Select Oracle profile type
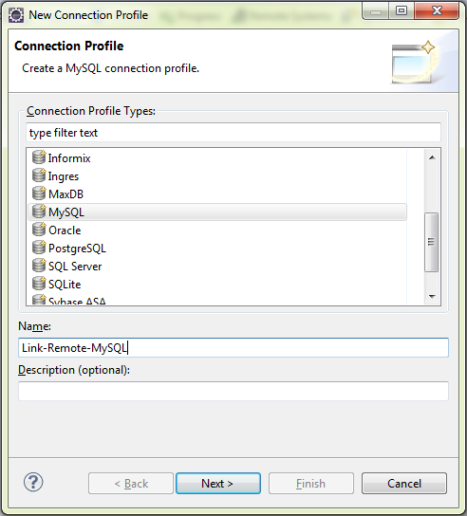 pos(65,230)
